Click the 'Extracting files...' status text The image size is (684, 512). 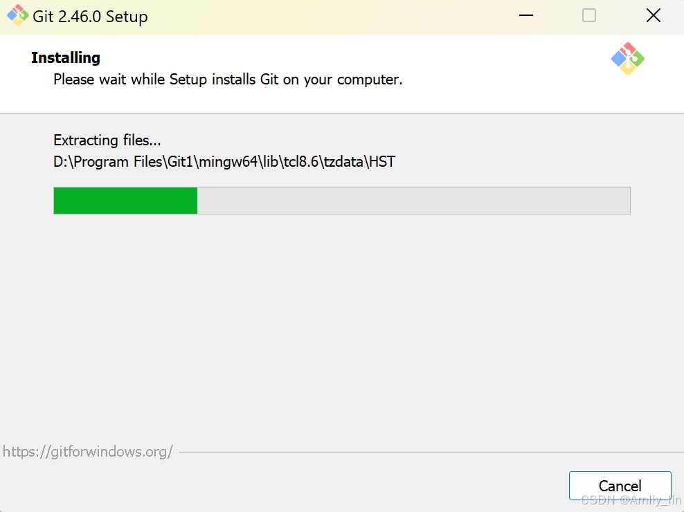point(107,140)
